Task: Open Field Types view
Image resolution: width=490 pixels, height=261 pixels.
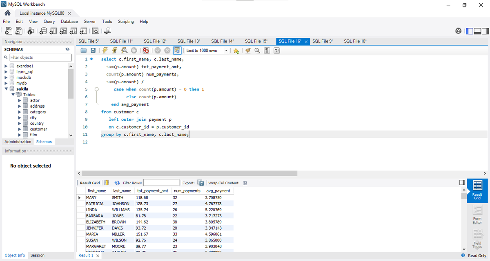Action: click(x=477, y=239)
